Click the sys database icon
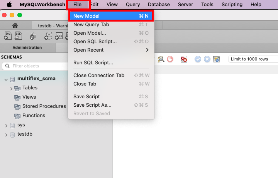278x178 pixels. point(12,126)
